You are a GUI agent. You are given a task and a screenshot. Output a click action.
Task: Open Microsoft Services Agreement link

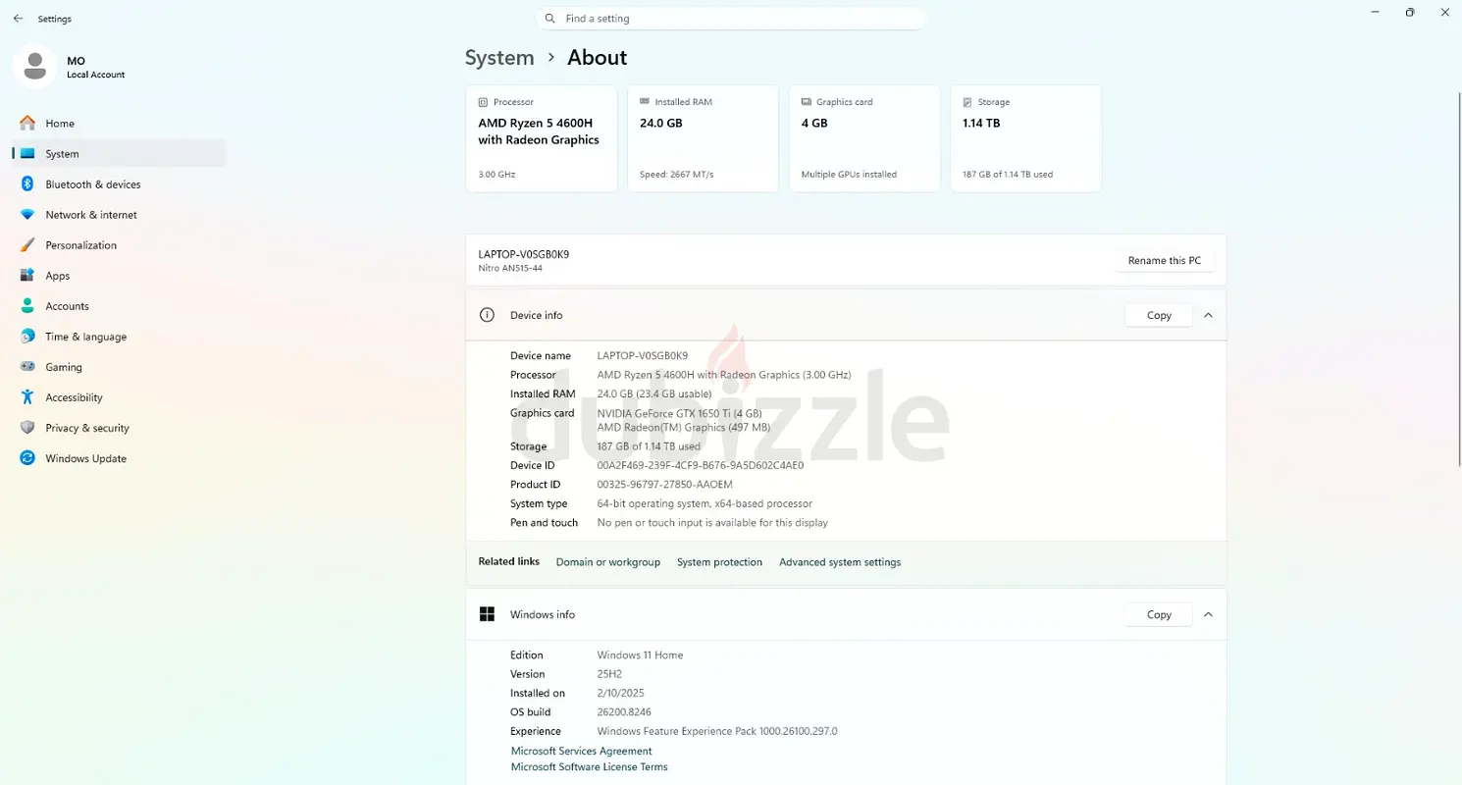[x=582, y=751]
